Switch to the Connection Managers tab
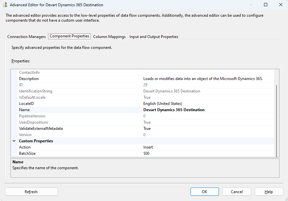The image size is (288, 201). (26, 37)
